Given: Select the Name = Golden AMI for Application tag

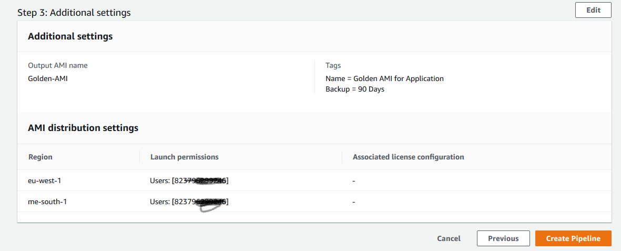Looking at the screenshot, I should coord(384,78).
